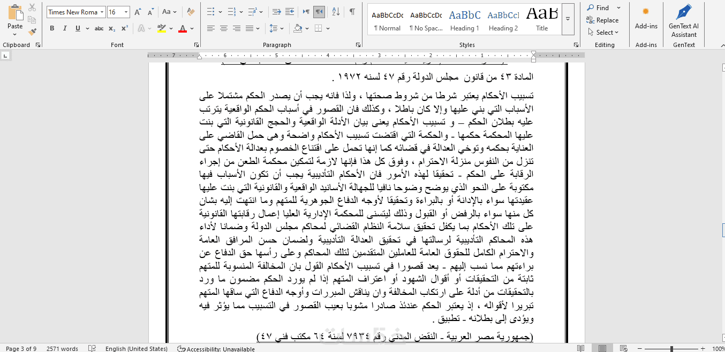Apply the Heading 2 style
Viewport: 725px width, 352px height.
503,19
